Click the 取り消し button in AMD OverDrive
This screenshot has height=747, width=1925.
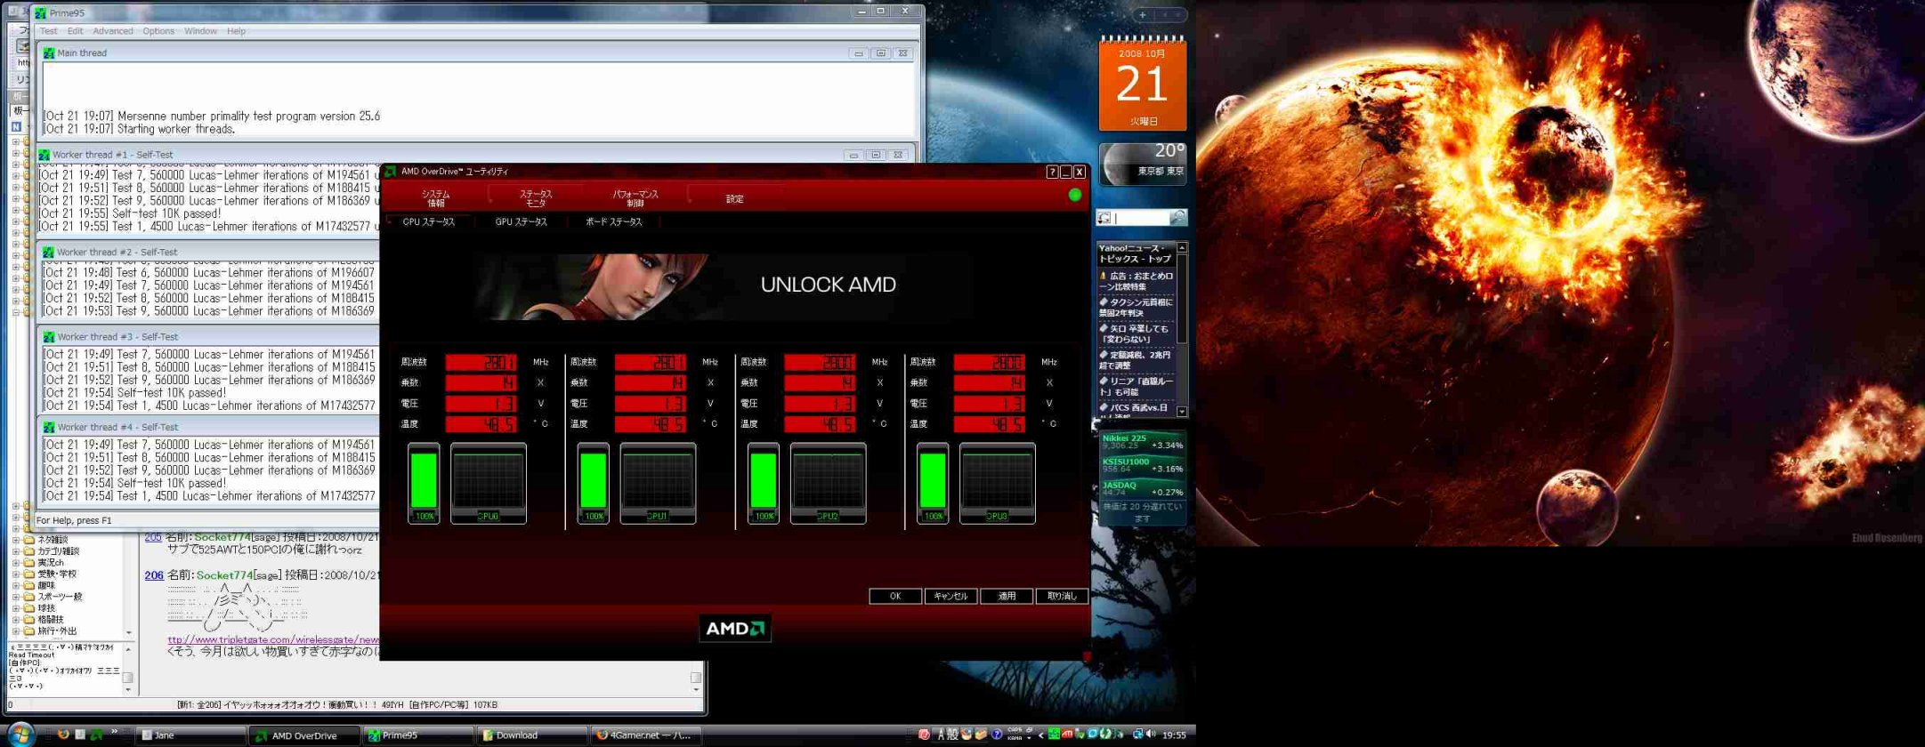pyautogui.click(x=1062, y=596)
